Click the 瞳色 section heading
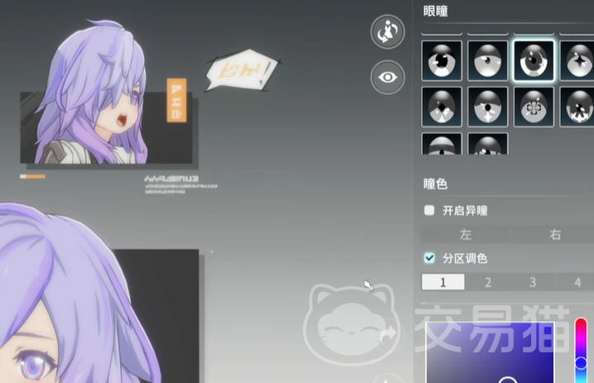The width and height of the screenshot is (594, 383). coord(436,184)
